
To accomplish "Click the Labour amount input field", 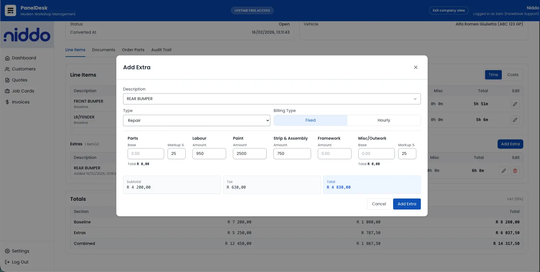I will tap(209, 154).
